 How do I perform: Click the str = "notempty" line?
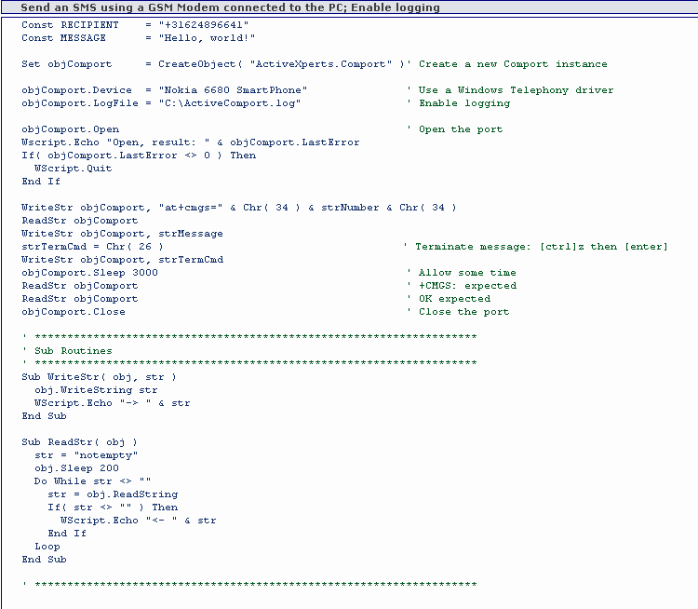click(86, 455)
